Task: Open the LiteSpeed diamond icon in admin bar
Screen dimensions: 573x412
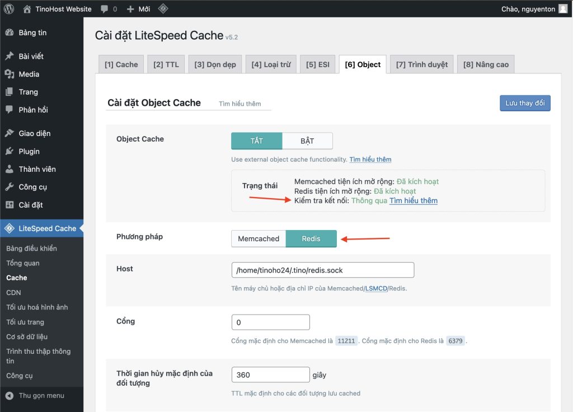Action: pyautogui.click(x=163, y=8)
